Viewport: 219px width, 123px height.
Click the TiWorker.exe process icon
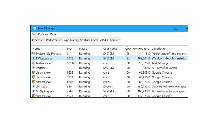[x=33, y=58]
